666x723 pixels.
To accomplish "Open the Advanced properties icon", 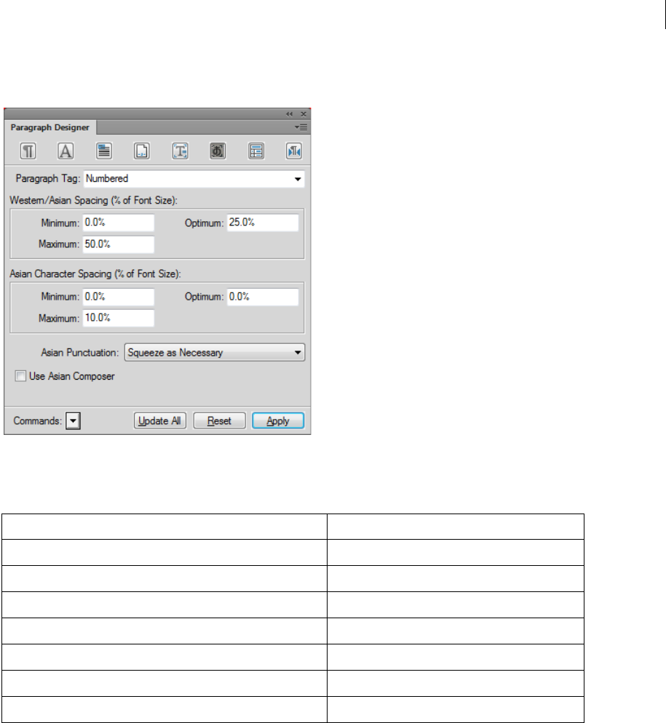I will click(180, 151).
